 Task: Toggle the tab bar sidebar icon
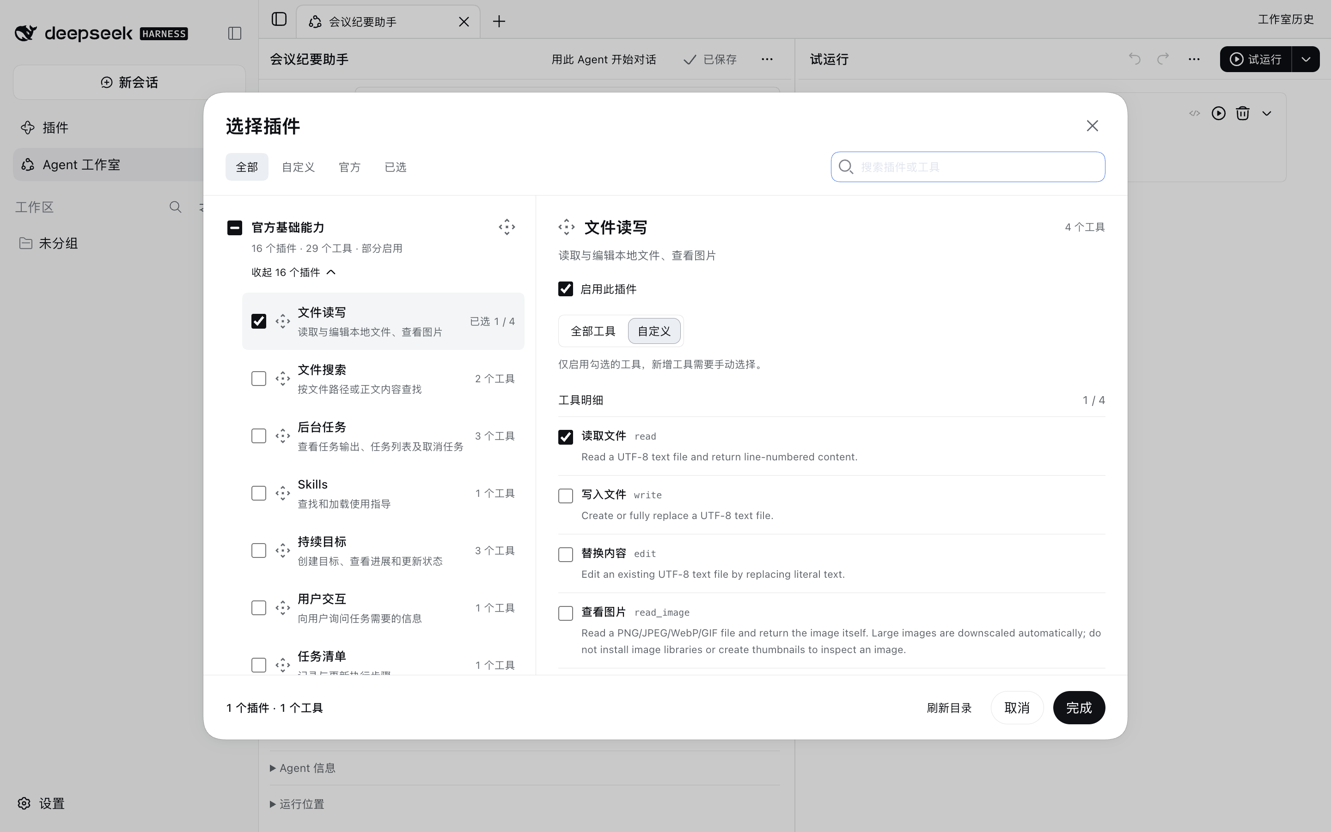click(279, 19)
